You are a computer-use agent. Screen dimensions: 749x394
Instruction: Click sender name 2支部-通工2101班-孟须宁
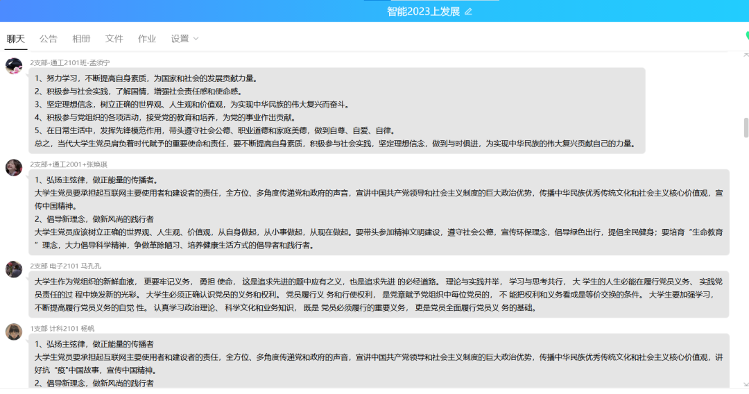click(69, 62)
